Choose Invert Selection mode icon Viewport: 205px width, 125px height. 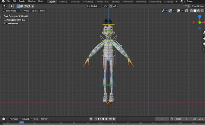[29, 6]
